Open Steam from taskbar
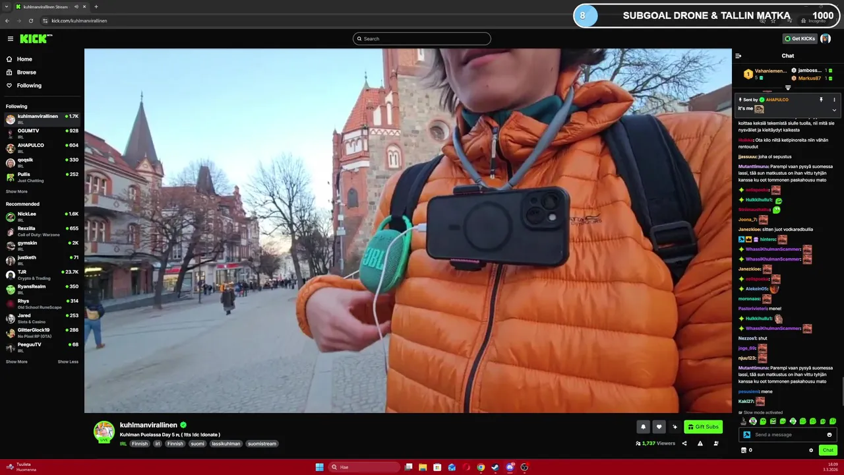The width and height of the screenshot is (844, 475). (x=495, y=467)
